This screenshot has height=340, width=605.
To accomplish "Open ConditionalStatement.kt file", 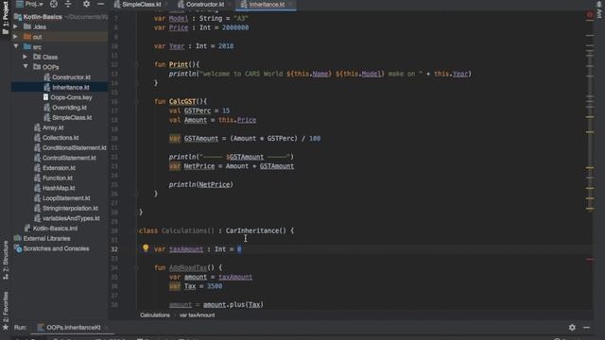I will click(75, 147).
